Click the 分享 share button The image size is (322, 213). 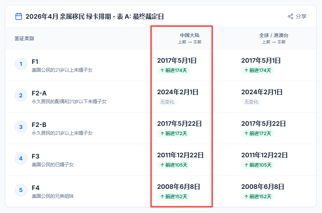297,16
